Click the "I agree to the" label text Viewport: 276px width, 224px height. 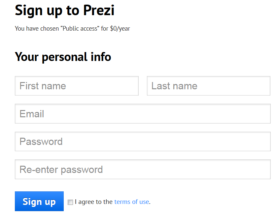pos(93,202)
